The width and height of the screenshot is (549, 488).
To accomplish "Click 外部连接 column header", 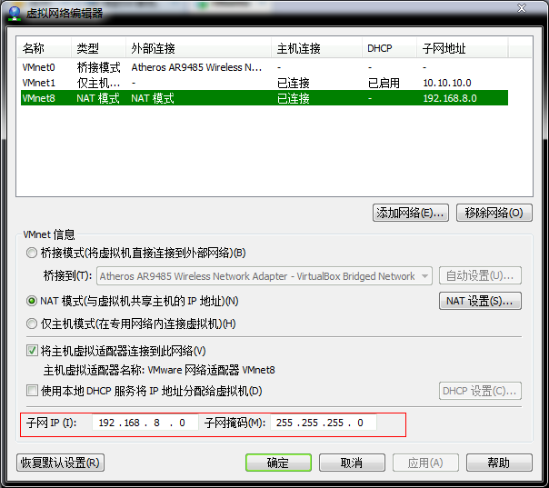I will coord(198,48).
